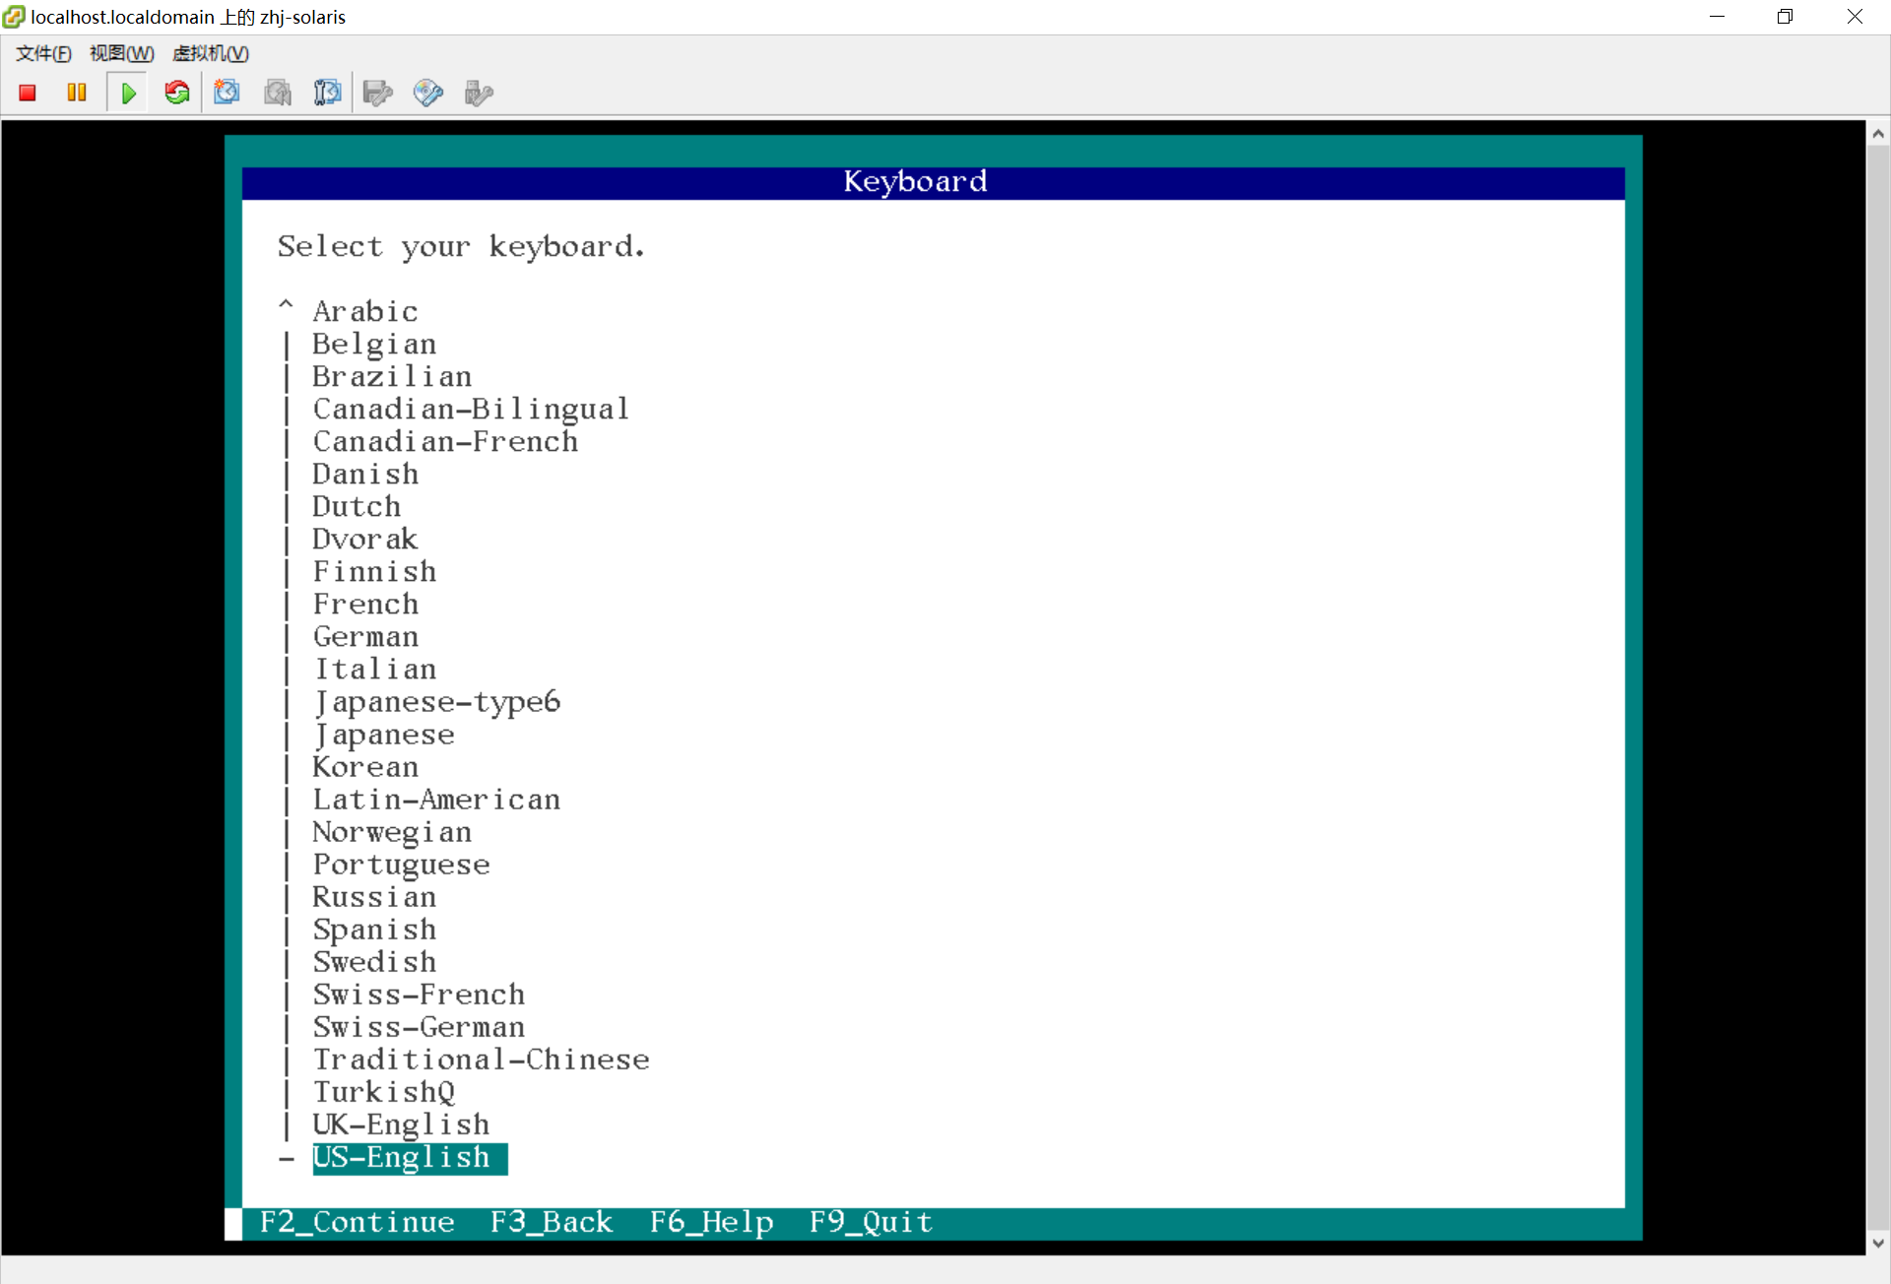This screenshot has width=1891, height=1284.
Task: Click F3_Back in the footer bar
Action: click(x=552, y=1222)
